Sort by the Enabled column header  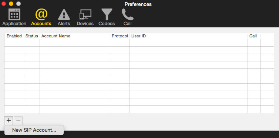pyautogui.click(x=14, y=36)
